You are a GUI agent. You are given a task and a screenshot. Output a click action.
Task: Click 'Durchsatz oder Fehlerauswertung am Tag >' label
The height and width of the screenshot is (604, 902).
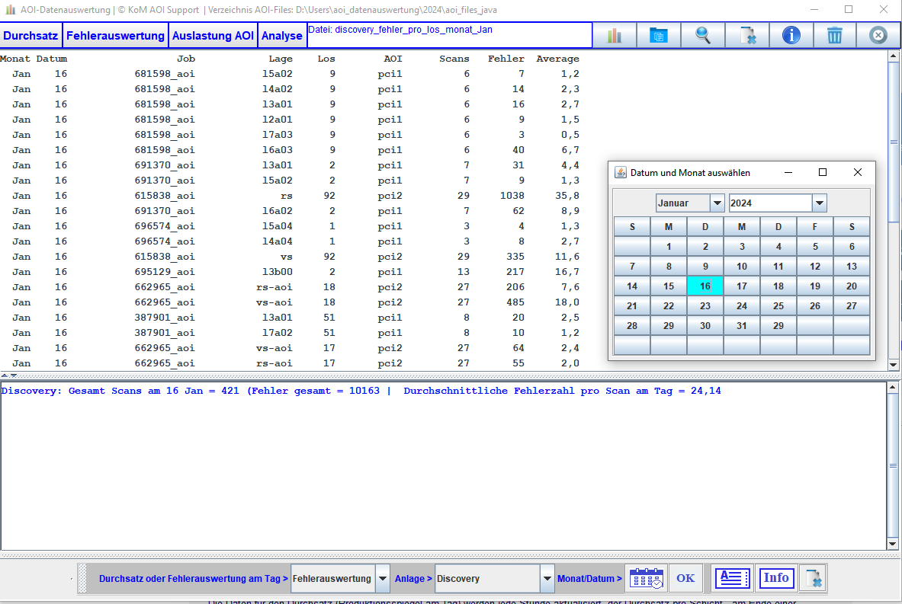194,579
